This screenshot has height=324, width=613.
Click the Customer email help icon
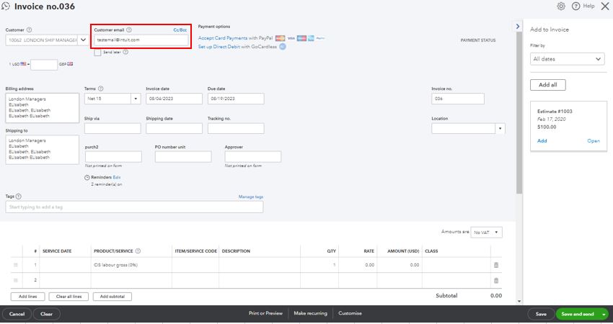click(129, 30)
